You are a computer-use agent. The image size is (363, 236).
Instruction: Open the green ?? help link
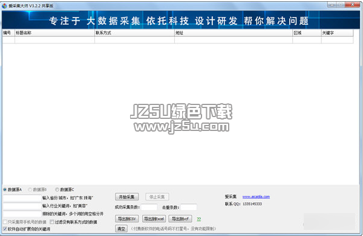[x=199, y=219]
